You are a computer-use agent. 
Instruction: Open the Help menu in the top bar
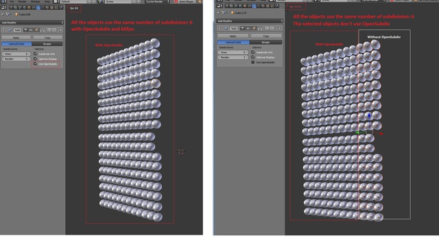click(47, 1)
